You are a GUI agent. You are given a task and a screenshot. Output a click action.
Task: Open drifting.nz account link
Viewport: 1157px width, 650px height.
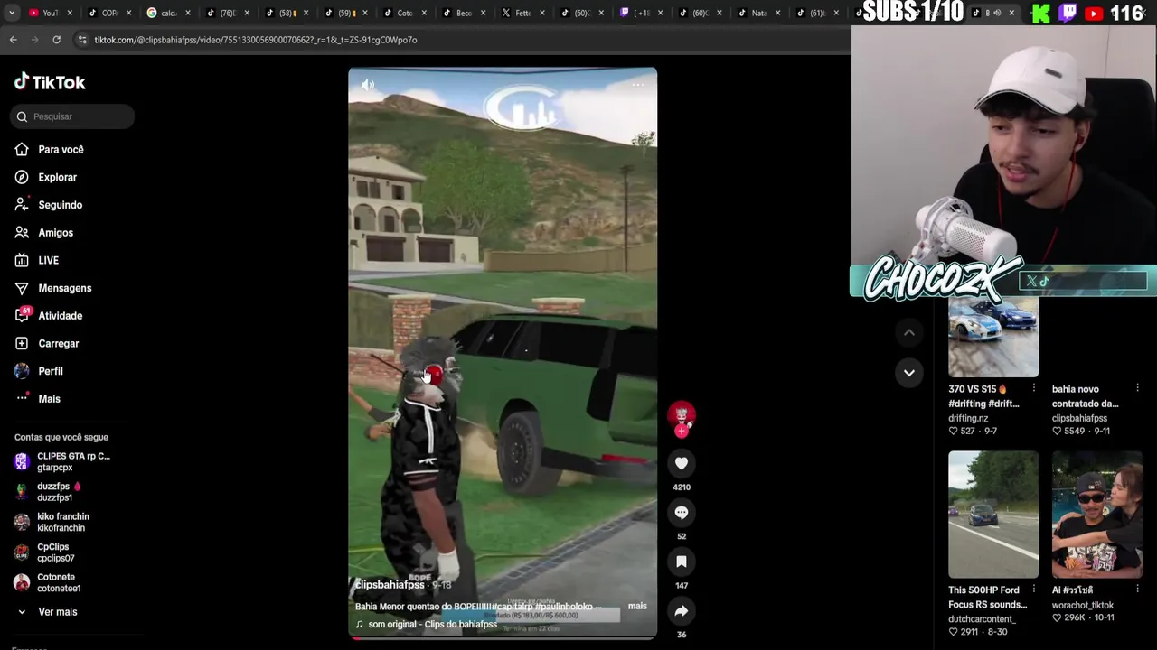click(x=968, y=419)
